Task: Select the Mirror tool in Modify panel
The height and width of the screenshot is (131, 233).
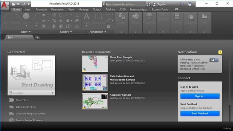Action: point(61,21)
